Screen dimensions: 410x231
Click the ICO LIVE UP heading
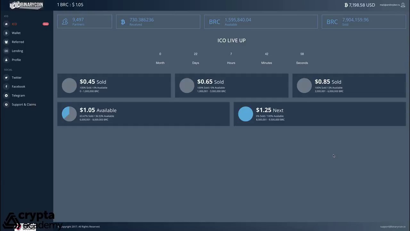[x=232, y=40]
